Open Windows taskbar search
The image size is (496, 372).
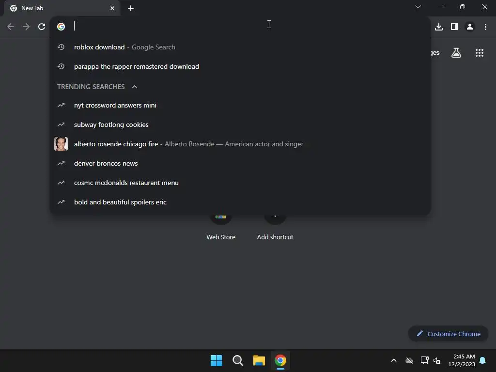[237, 360]
